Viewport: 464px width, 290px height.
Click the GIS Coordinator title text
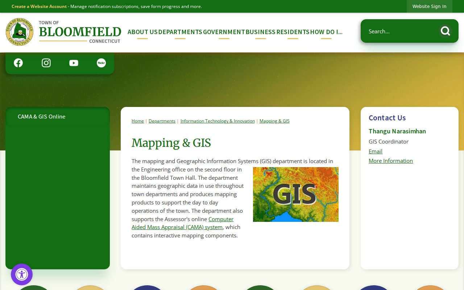click(x=389, y=142)
